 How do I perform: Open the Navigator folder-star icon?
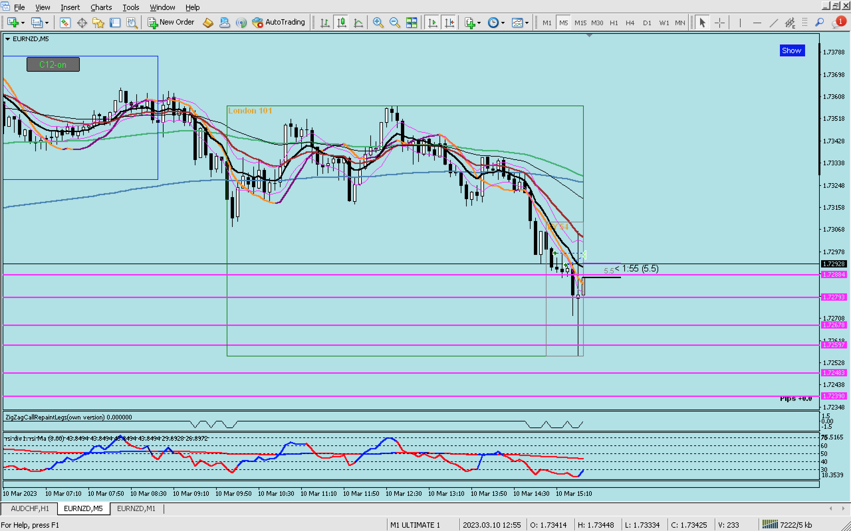(x=98, y=23)
